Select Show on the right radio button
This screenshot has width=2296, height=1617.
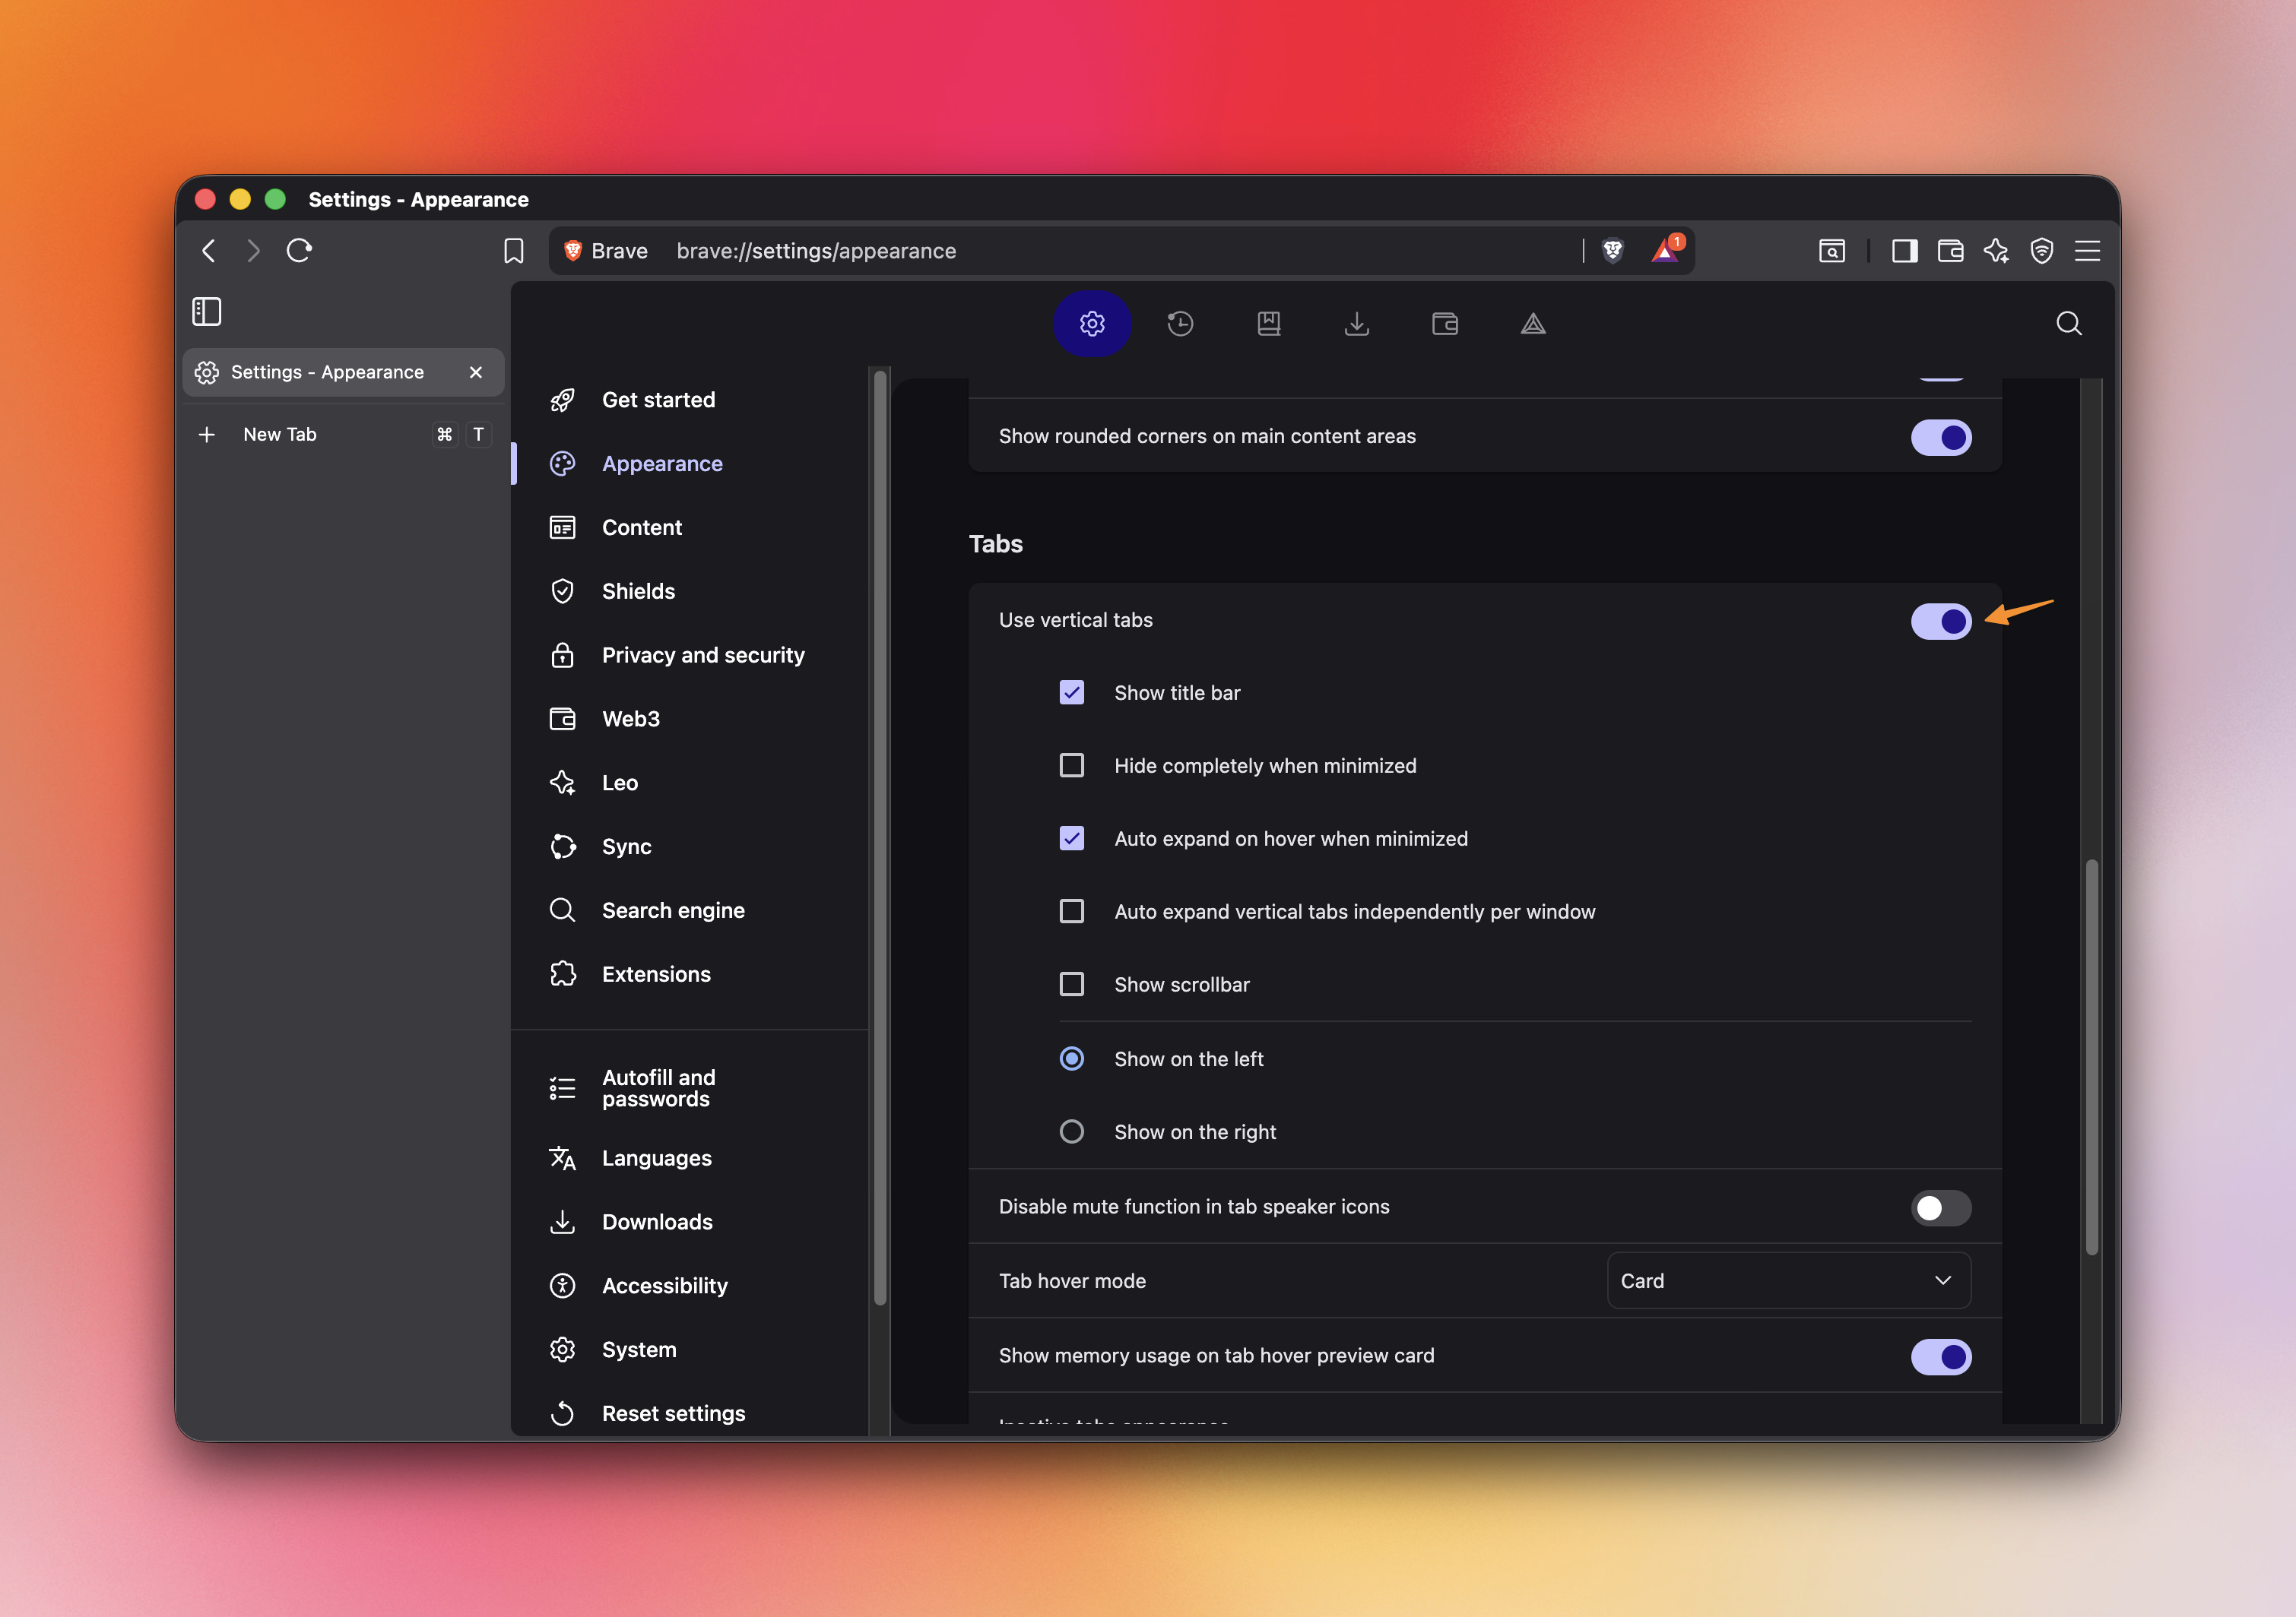(1072, 1131)
